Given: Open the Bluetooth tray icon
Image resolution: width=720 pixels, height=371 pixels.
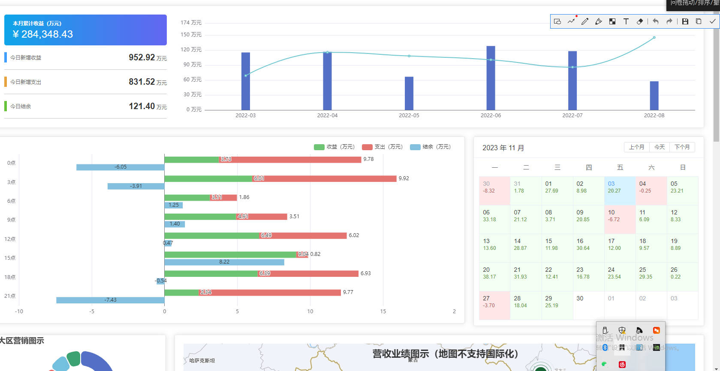Looking at the screenshot, I should [x=605, y=347].
